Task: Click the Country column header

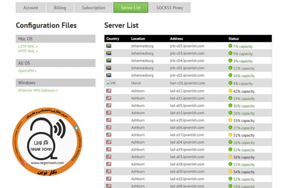Action: click(x=112, y=39)
